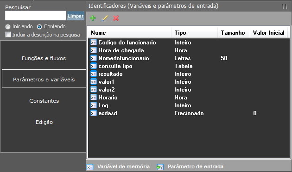
Task: Open the Parâmetros e variáveis section
Action: [44, 79]
